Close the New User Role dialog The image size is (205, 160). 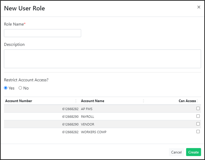pos(199,7)
